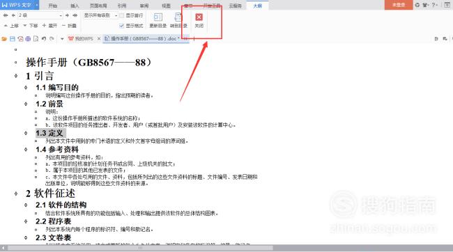Open the 我的WPS document tab

[84, 38]
